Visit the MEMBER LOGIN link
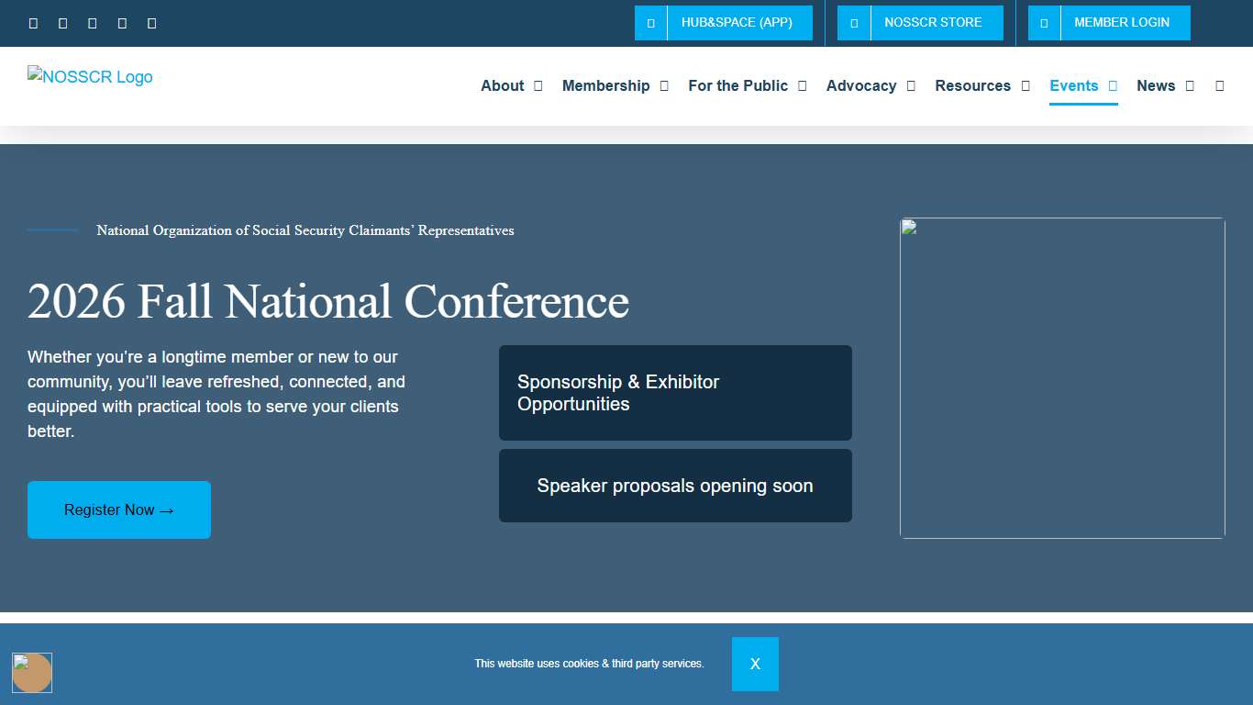The height and width of the screenshot is (705, 1253). pyautogui.click(x=1123, y=22)
